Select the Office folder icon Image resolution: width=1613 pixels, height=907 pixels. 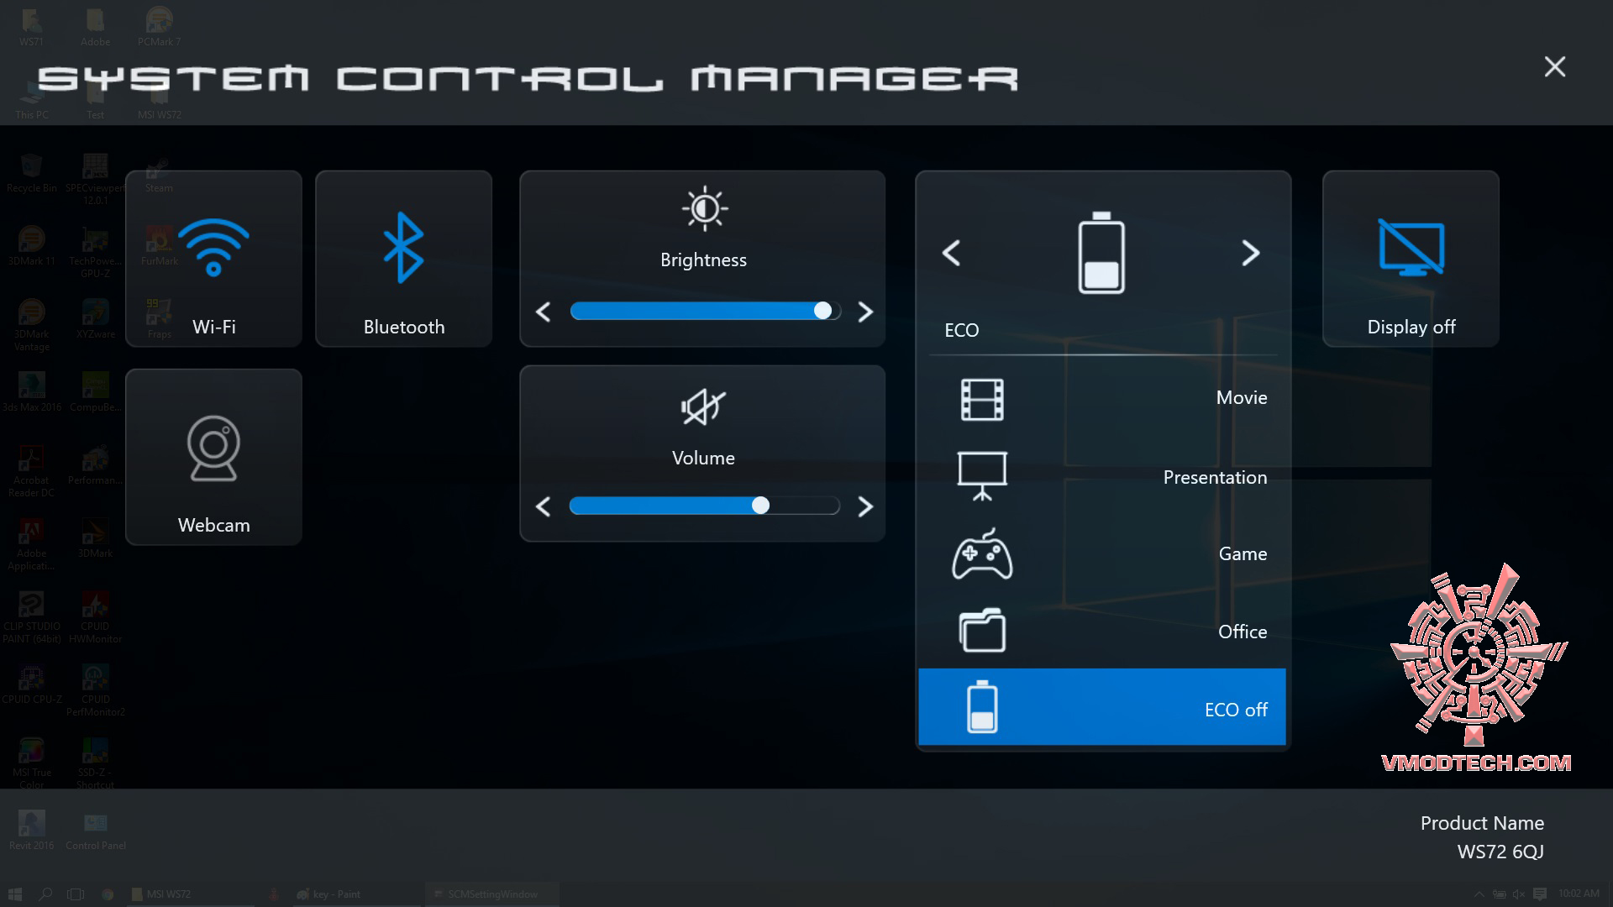[982, 632]
